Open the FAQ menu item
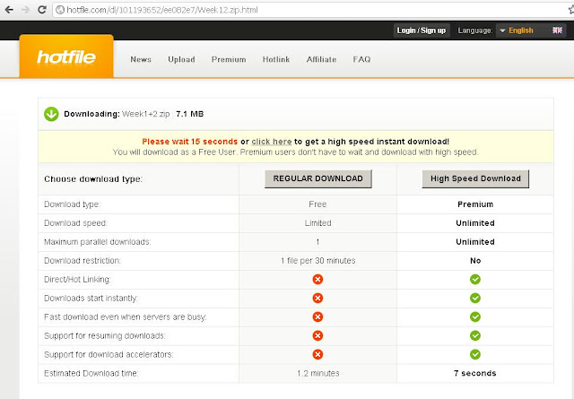 point(361,59)
